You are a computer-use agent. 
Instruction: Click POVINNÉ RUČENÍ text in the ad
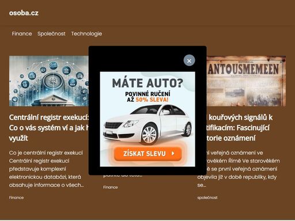coord(147,94)
